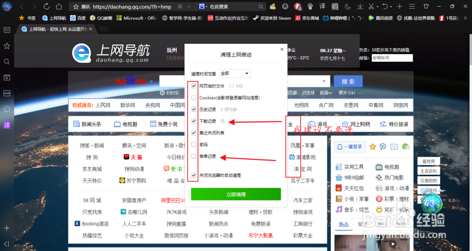Click the browser address bar URL

(132, 6)
